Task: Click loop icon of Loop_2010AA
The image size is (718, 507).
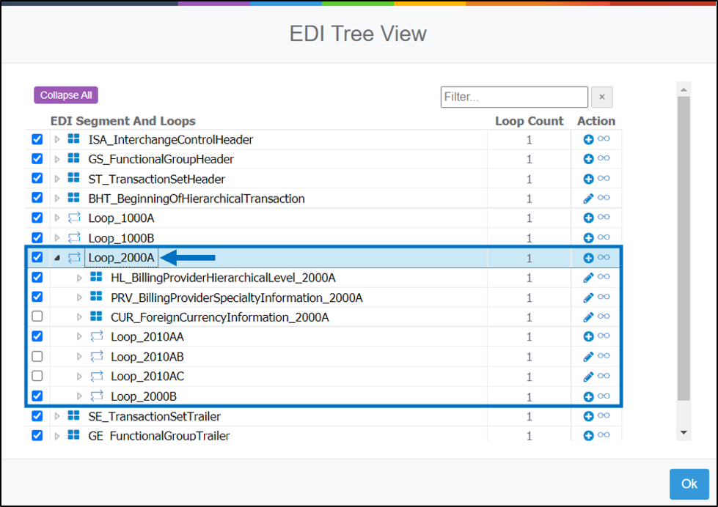Action: (x=97, y=336)
